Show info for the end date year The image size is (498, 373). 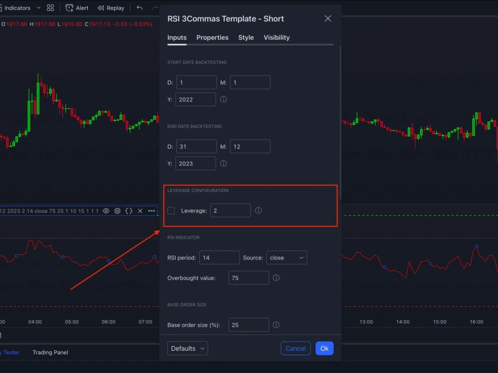click(223, 164)
